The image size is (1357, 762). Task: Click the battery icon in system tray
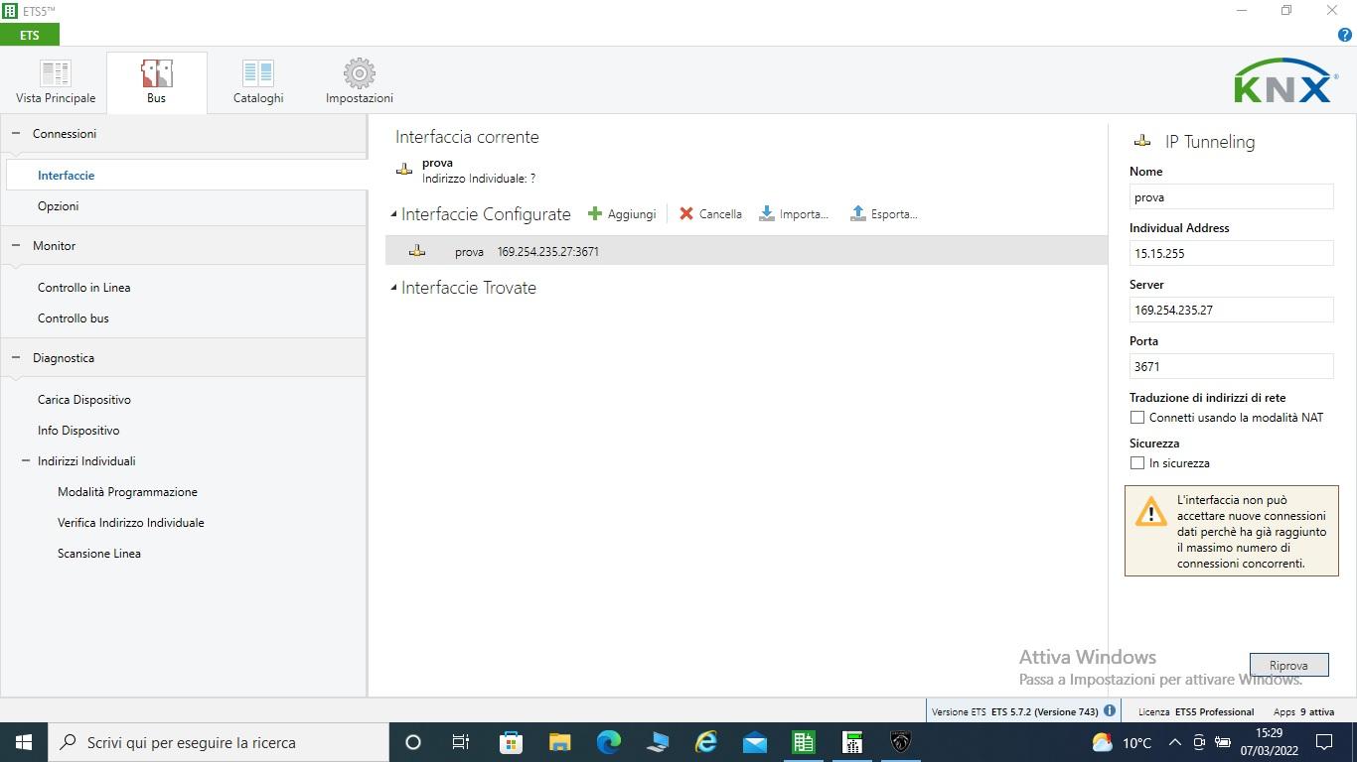click(x=1224, y=742)
